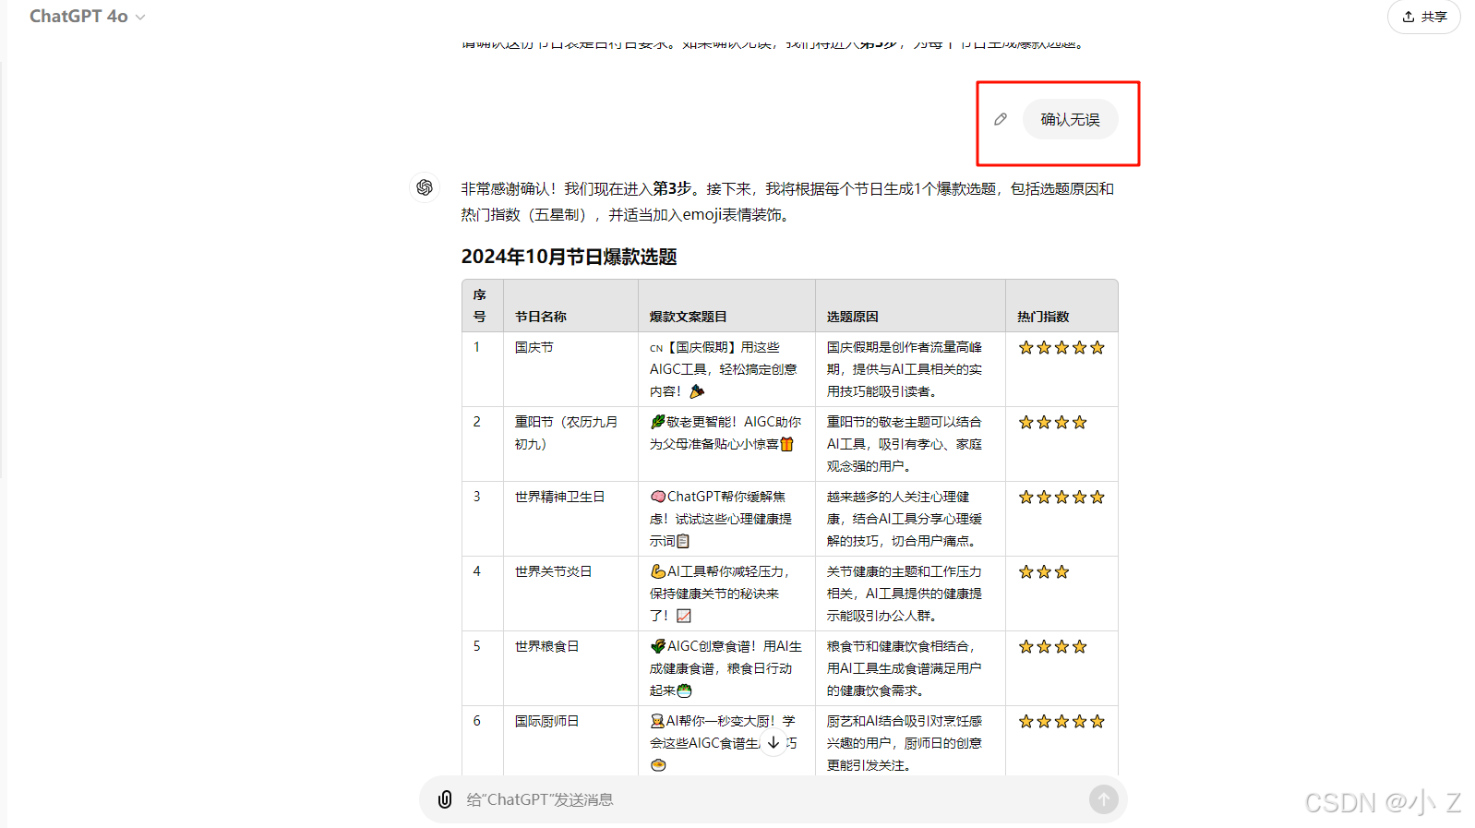Click the star rating in the 国际厨师日 row
The width and height of the screenshot is (1475, 828).
1061,722
